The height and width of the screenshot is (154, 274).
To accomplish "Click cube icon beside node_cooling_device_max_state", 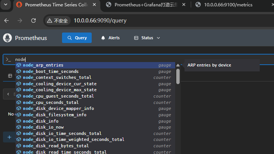I will pyautogui.click(x=19, y=90).
